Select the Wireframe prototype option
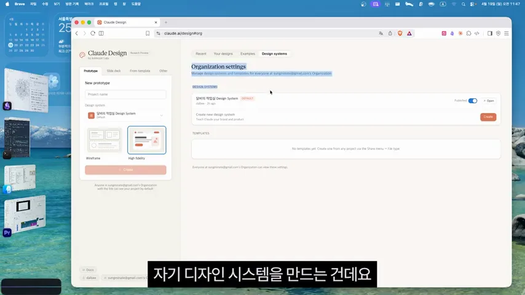The image size is (525, 295). click(104, 140)
